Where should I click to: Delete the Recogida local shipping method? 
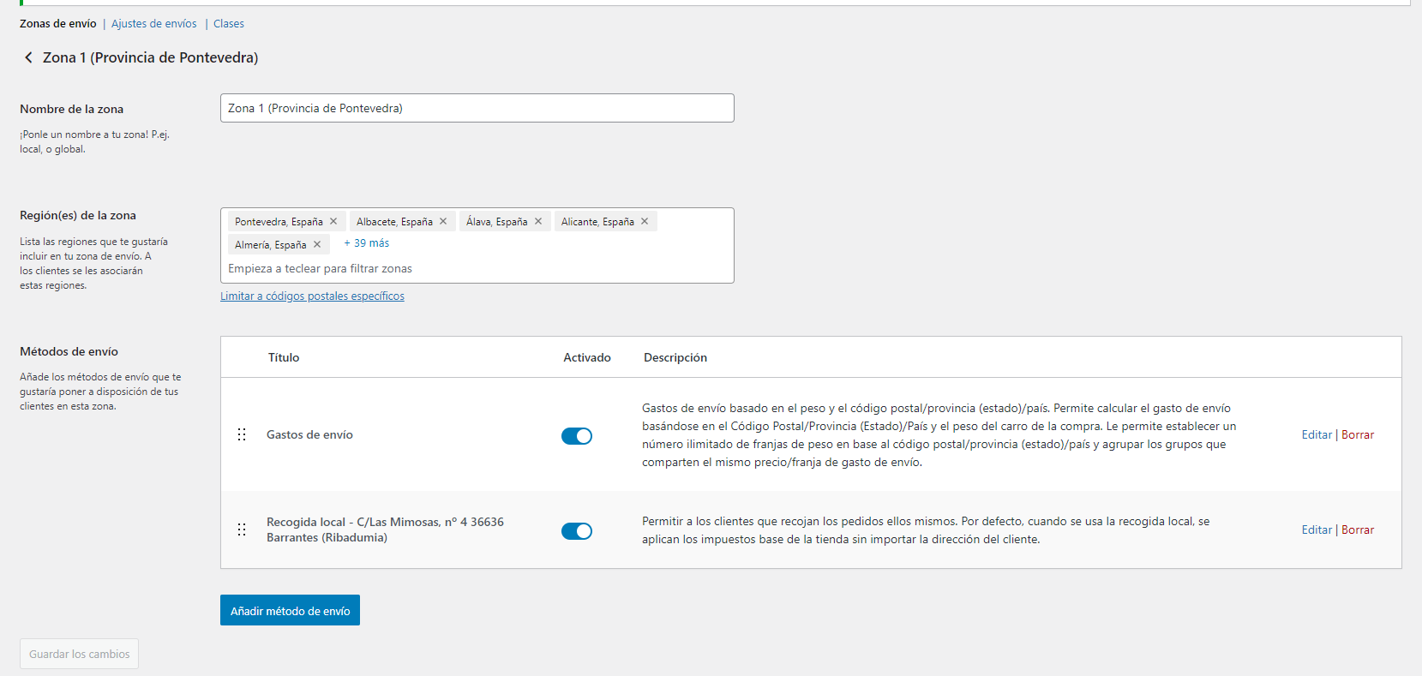point(1358,529)
